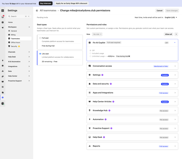Screen dimensions: 182x159
Task: Click the Save changes button
Action: pyautogui.click(x=172, y=11)
